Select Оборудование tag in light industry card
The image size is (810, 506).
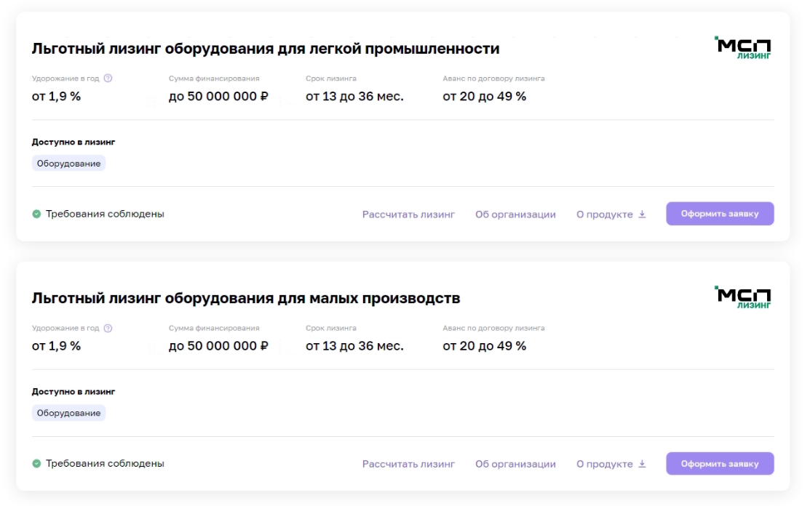tap(69, 164)
